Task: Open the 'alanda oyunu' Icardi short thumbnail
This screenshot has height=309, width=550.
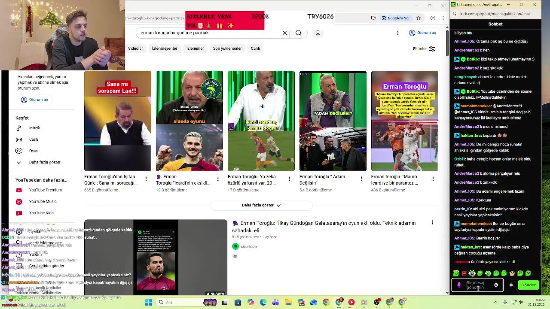Action: tap(189, 121)
